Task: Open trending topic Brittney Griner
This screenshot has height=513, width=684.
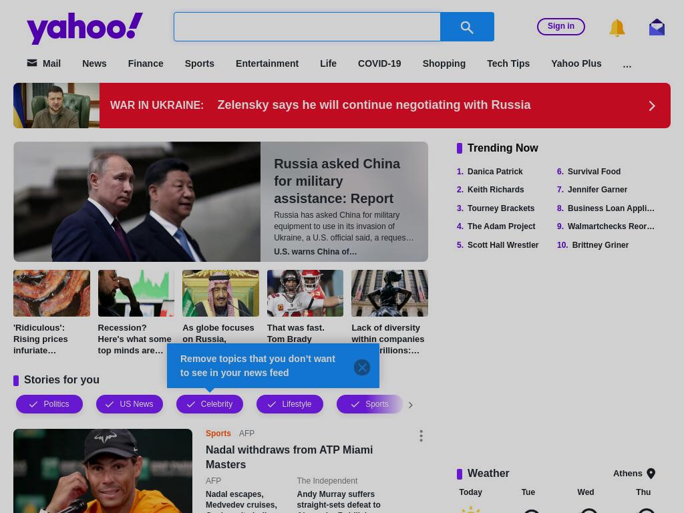Action: click(601, 244)
